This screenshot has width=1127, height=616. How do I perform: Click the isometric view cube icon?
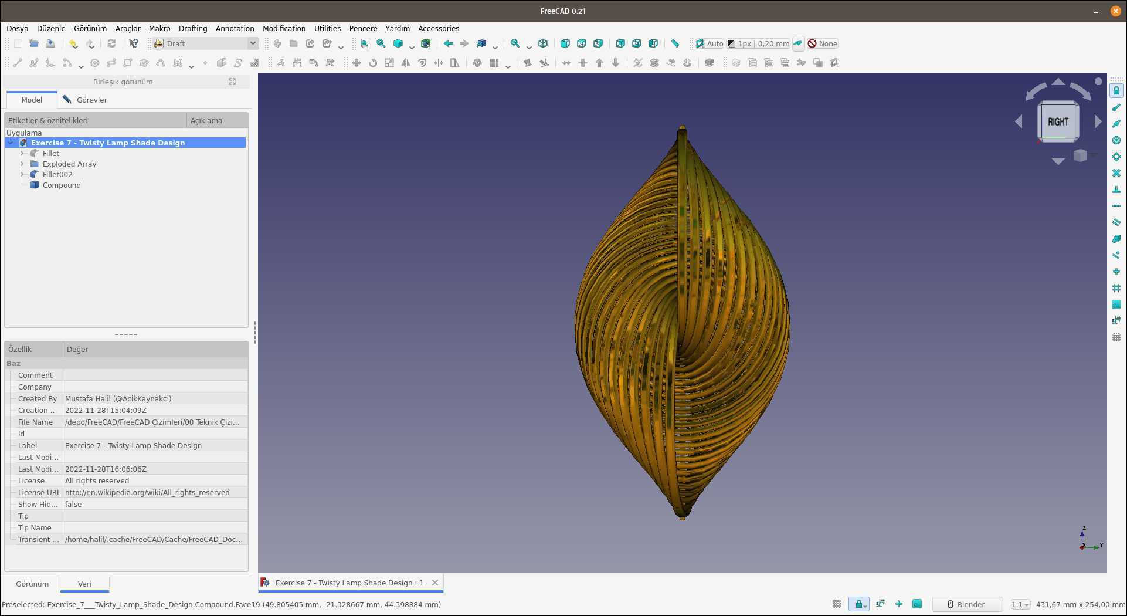coord(543,43)
